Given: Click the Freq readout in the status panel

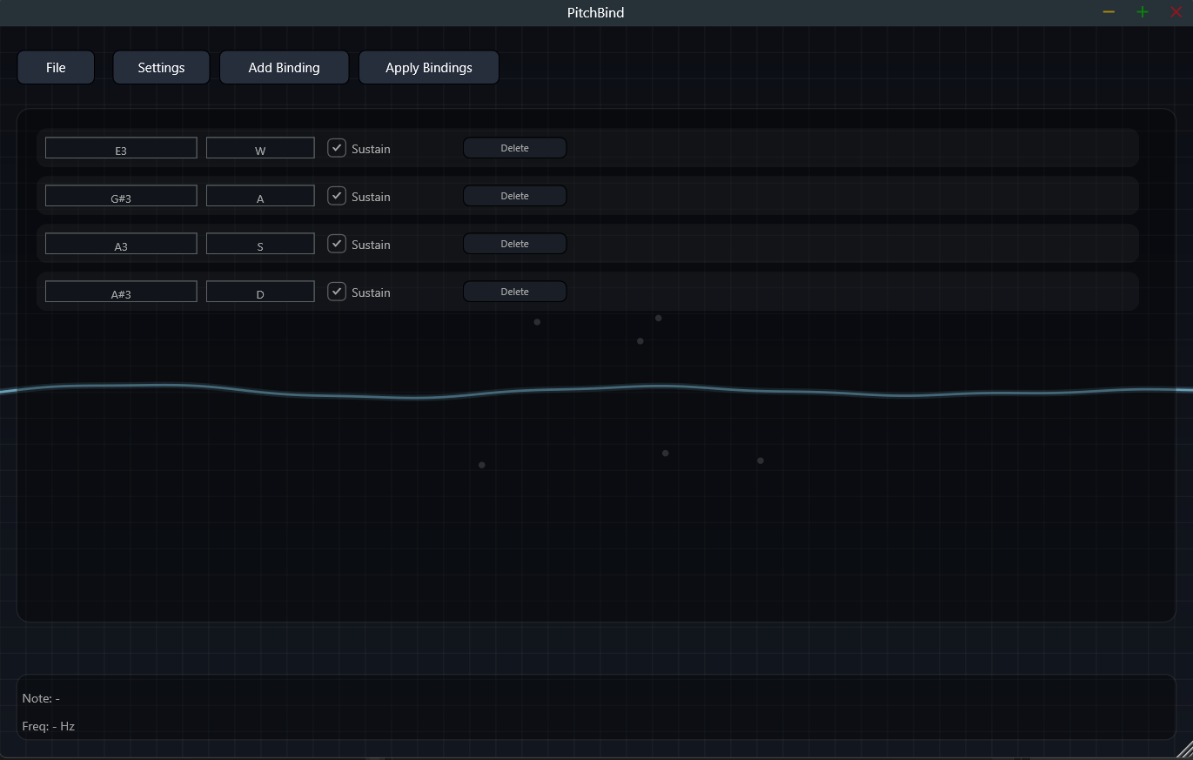Looking at the screenshot, I should point(49,725).
